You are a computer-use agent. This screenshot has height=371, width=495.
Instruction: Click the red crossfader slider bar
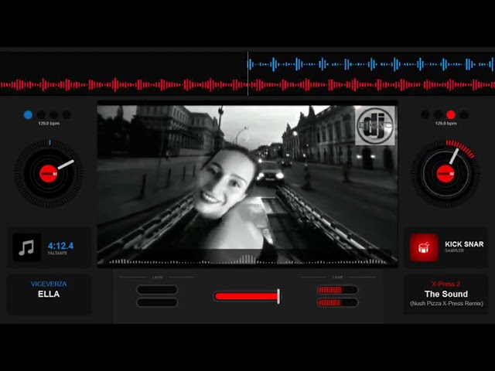pyautogui.click(x=246, y=296)
